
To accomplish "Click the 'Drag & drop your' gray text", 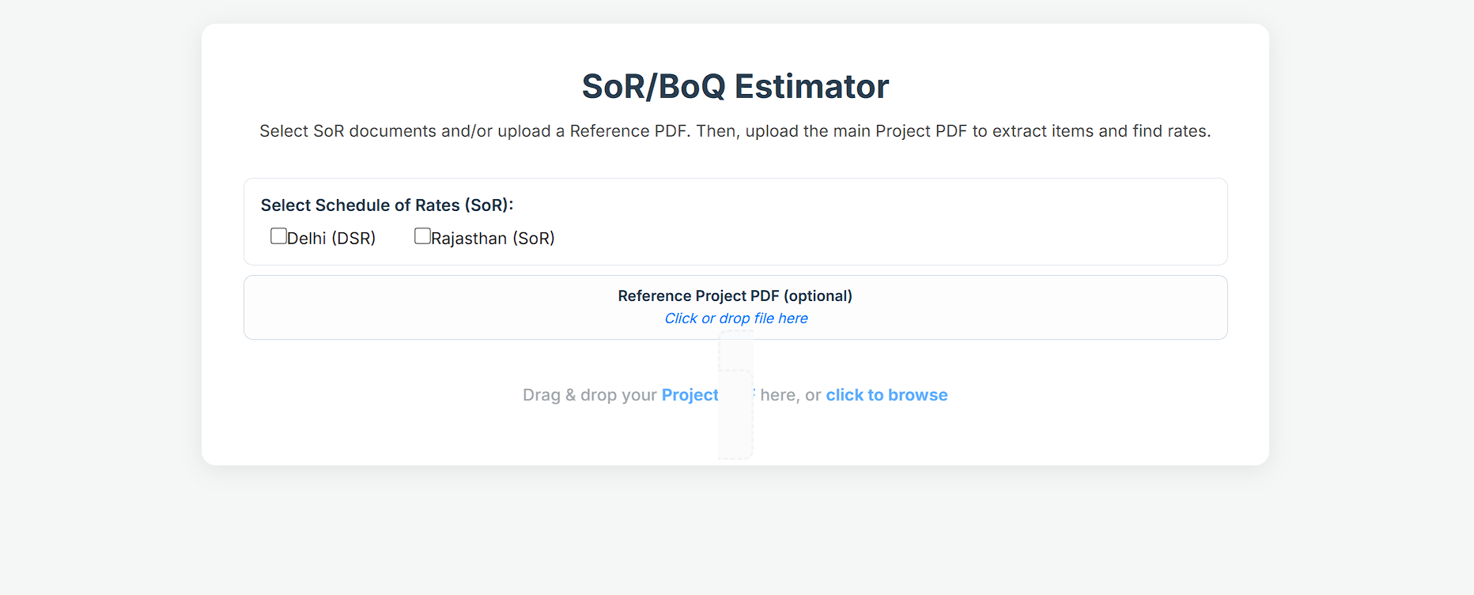I will tap(589, 395).
